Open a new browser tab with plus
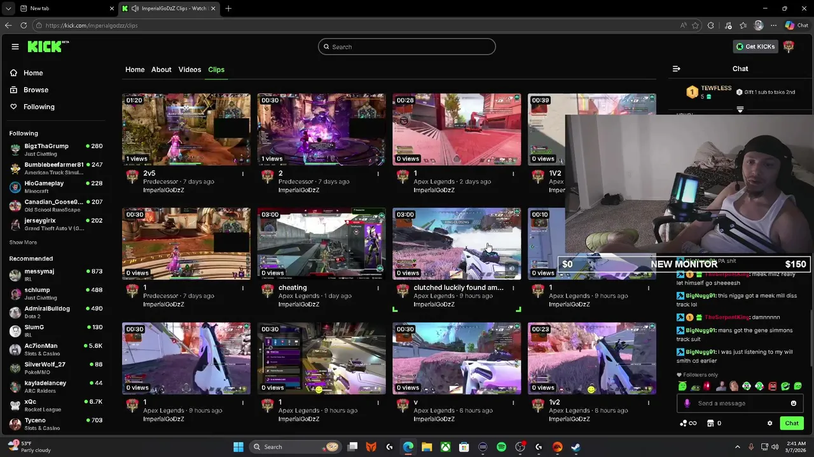Image resolution: width=814 pixels, height=457 pixels. coord(228,8)
